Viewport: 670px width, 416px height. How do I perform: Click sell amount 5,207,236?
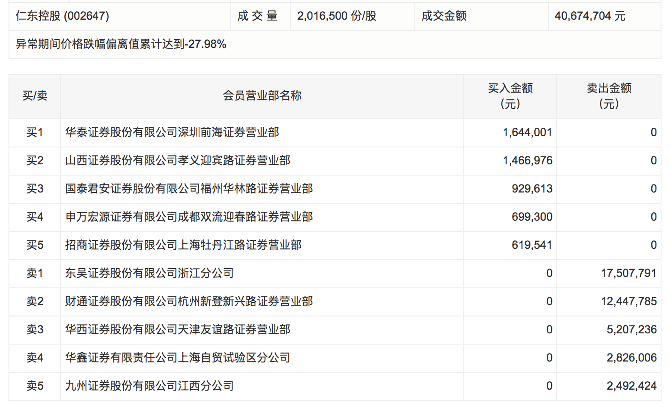631,330
